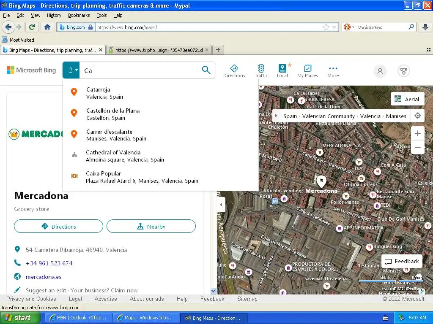Switch map style with the Aerial button

tap(407, 99)
